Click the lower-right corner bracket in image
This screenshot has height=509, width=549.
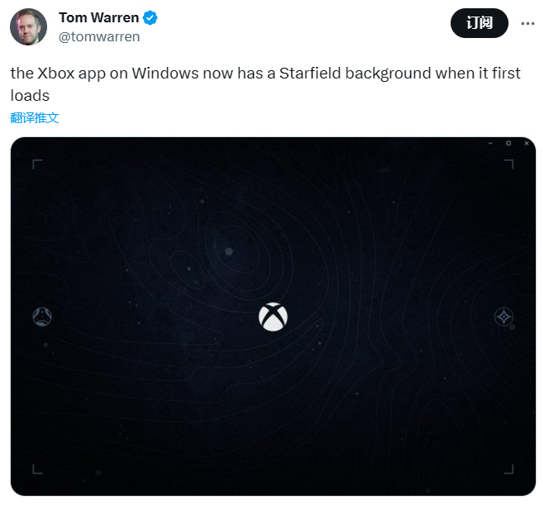[x=508, y=469]
